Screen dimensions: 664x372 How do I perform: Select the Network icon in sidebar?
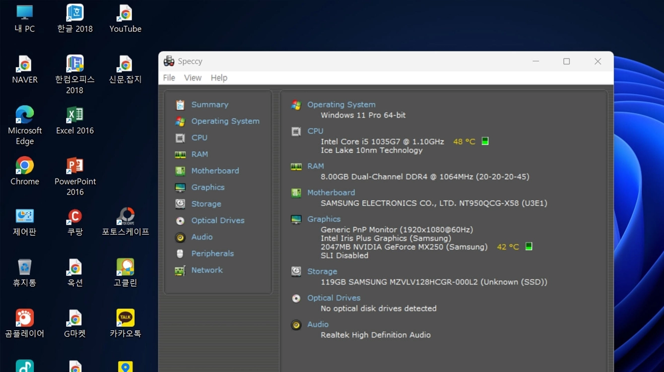point(180,270)
